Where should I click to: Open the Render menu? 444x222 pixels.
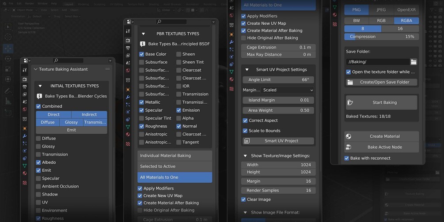tap(30, 4)
